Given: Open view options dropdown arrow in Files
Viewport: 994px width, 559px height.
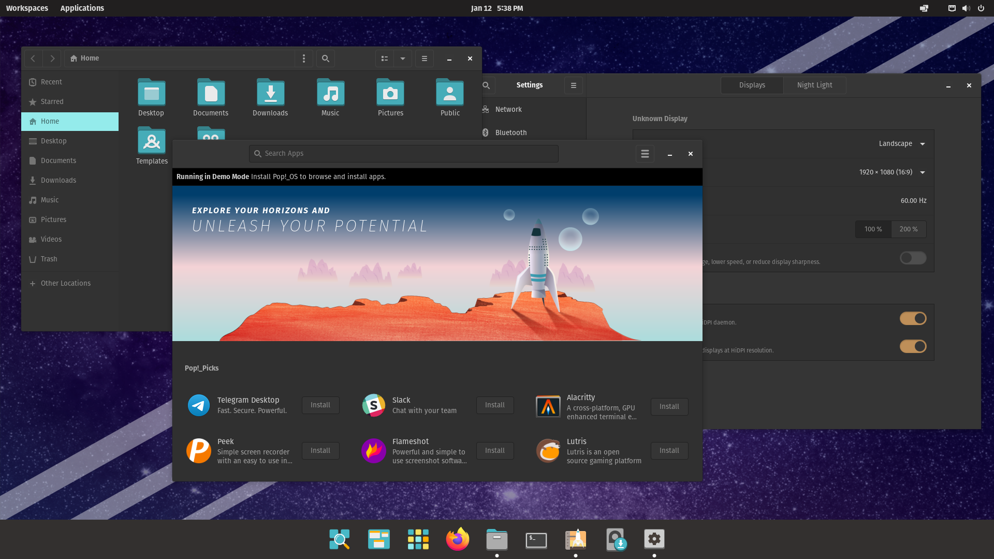Looking at the screenshot, I should coord(403,58).
